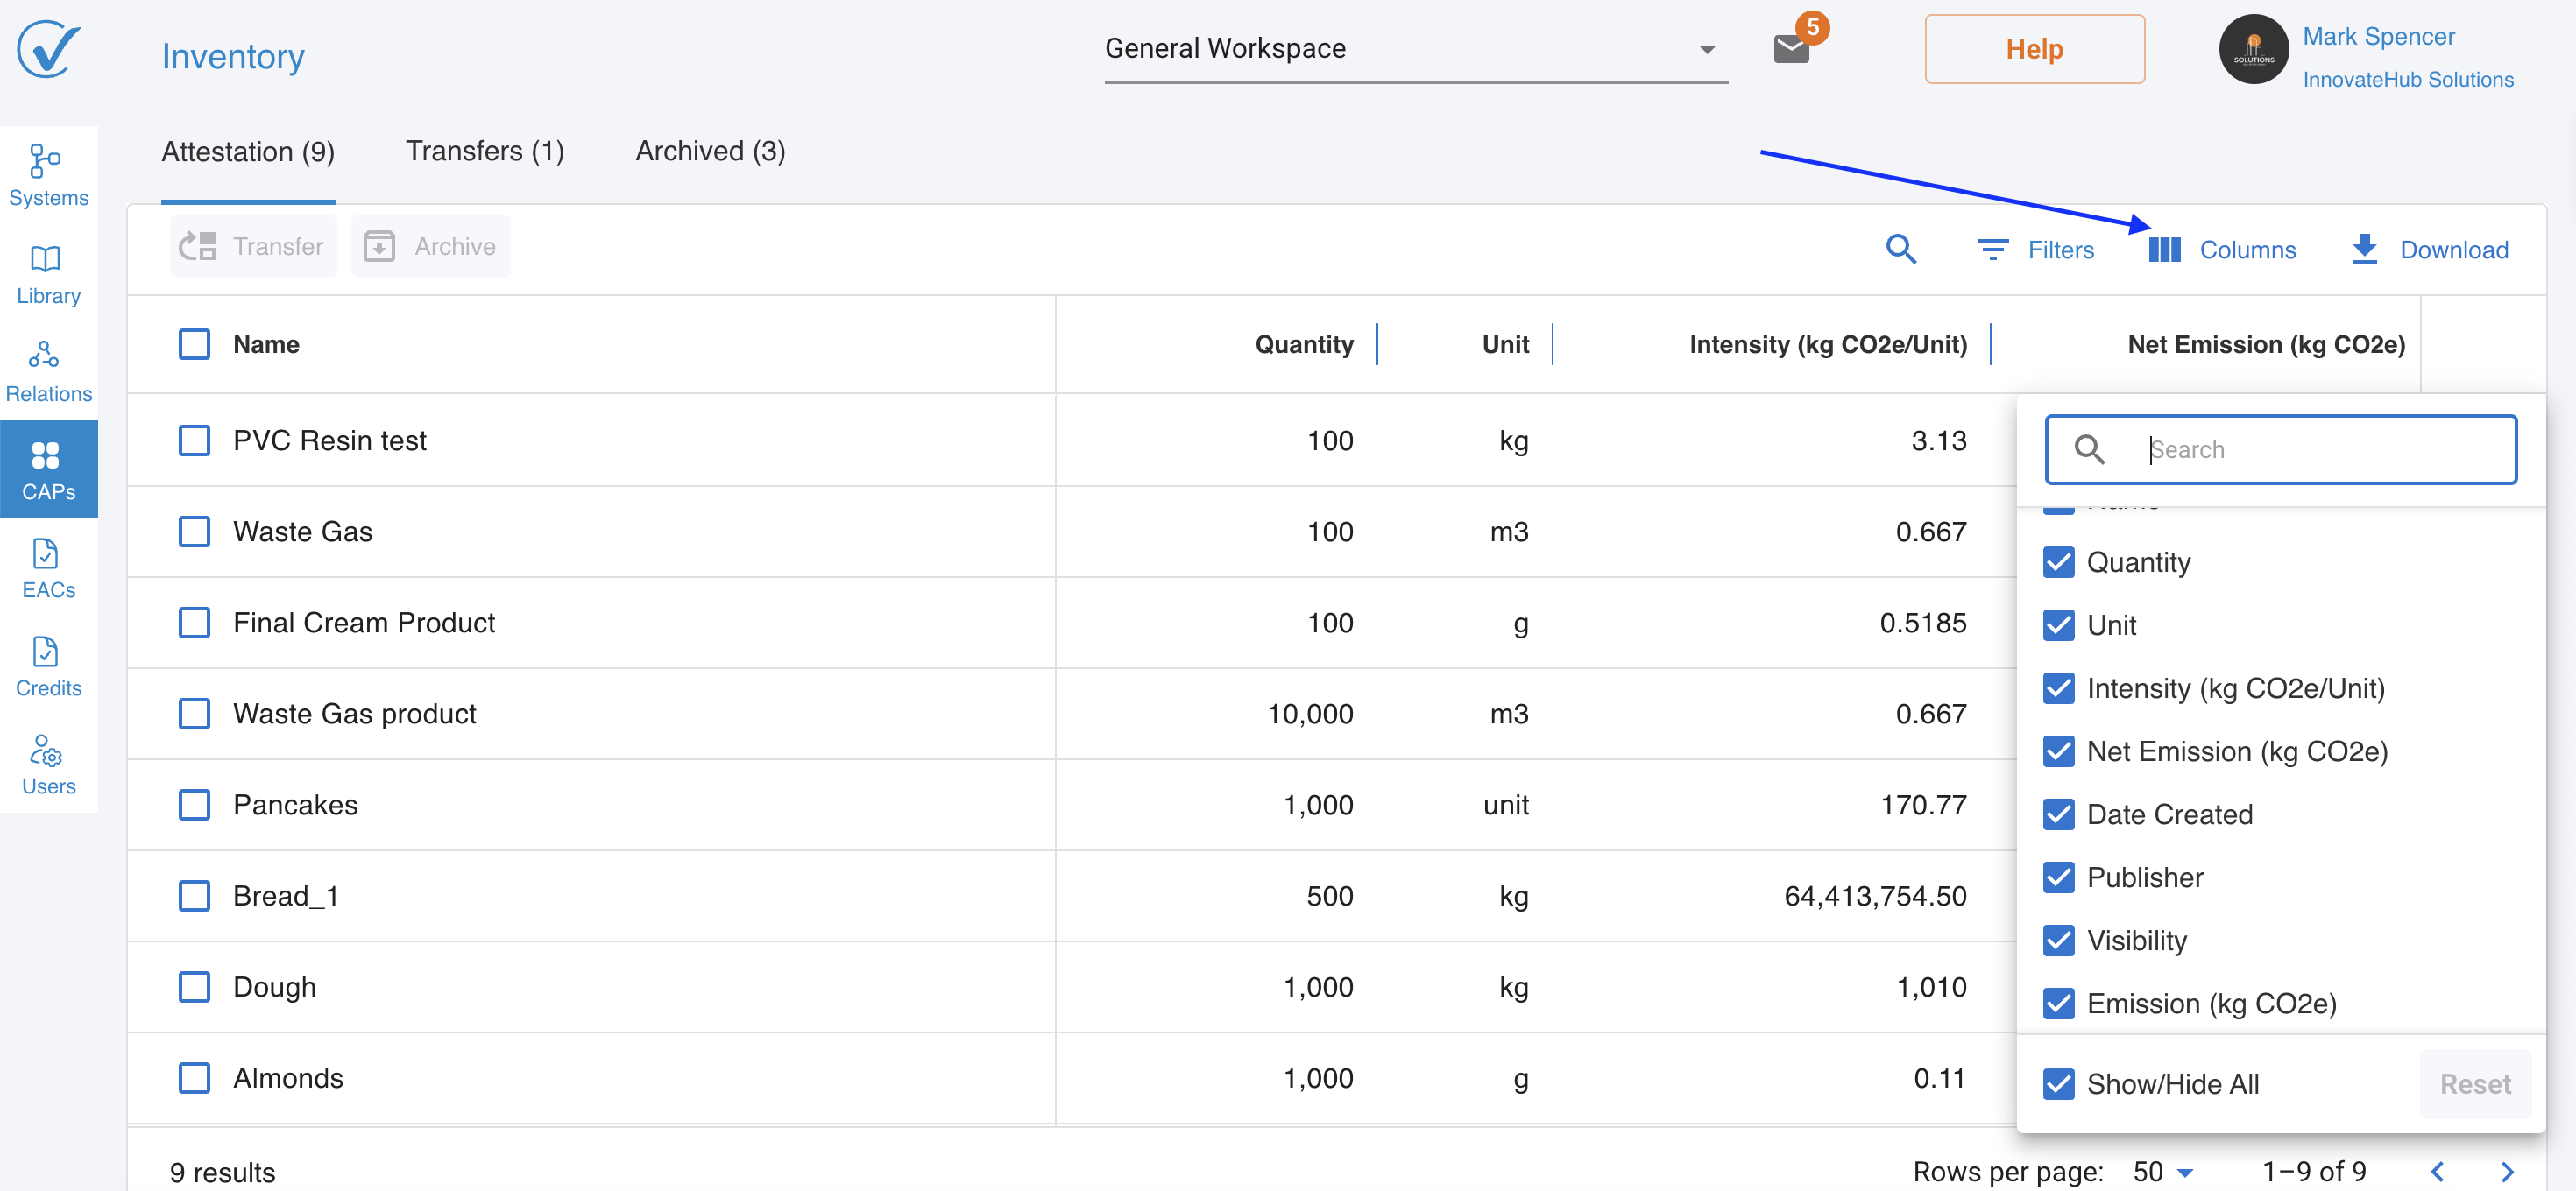Uncheck the Publisher column checkbox
The image size is (2576, 1191).
tap(2058, 877)
